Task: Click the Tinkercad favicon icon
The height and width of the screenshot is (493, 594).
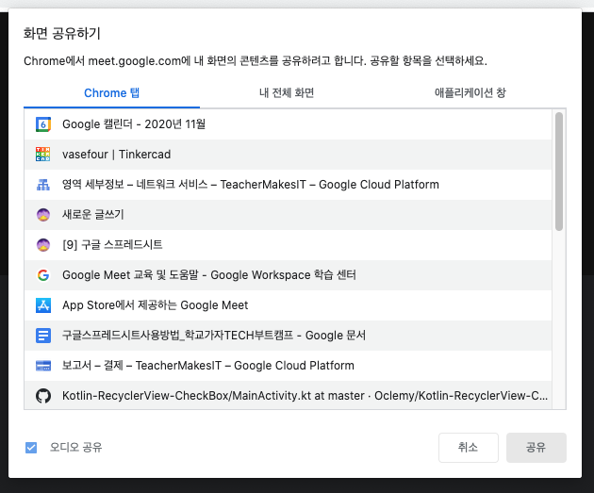Action: click(x=43, y=155)
